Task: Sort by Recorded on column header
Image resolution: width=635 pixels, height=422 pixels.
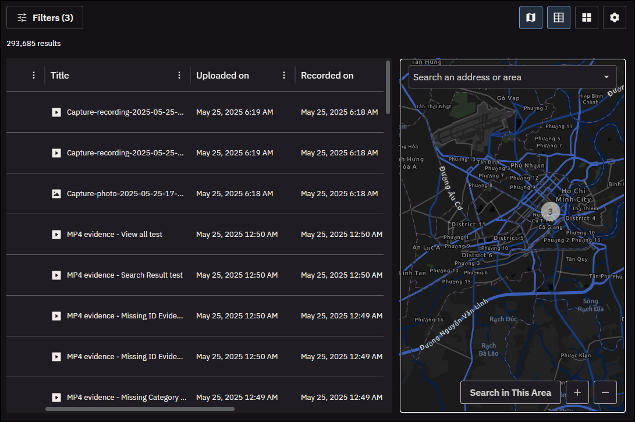Action: coord(327,75)
